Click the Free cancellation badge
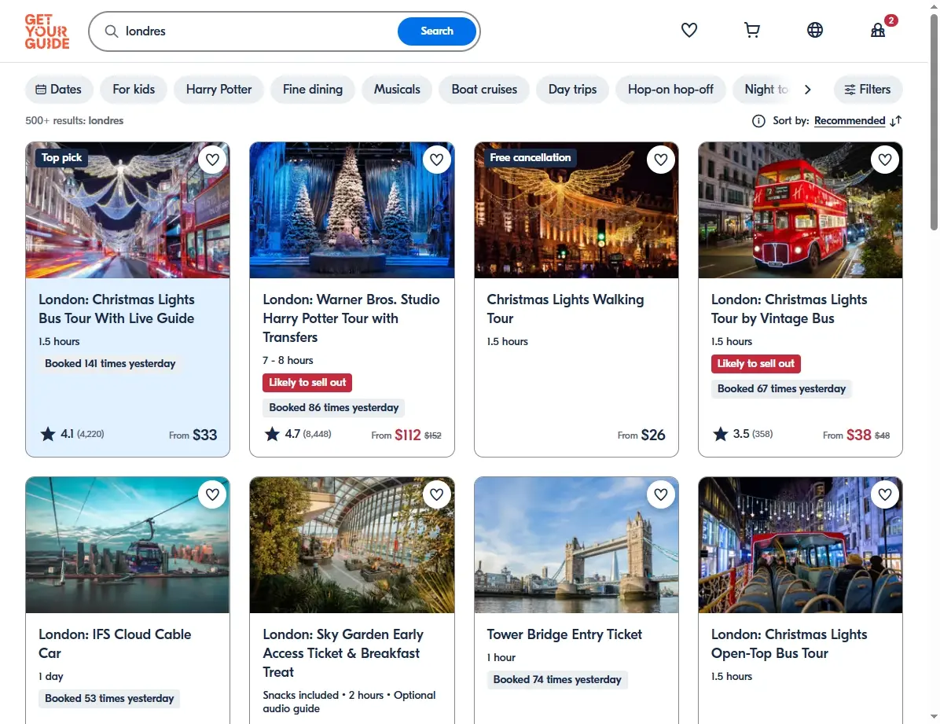 pyautogui.click(x=530, y=158)
